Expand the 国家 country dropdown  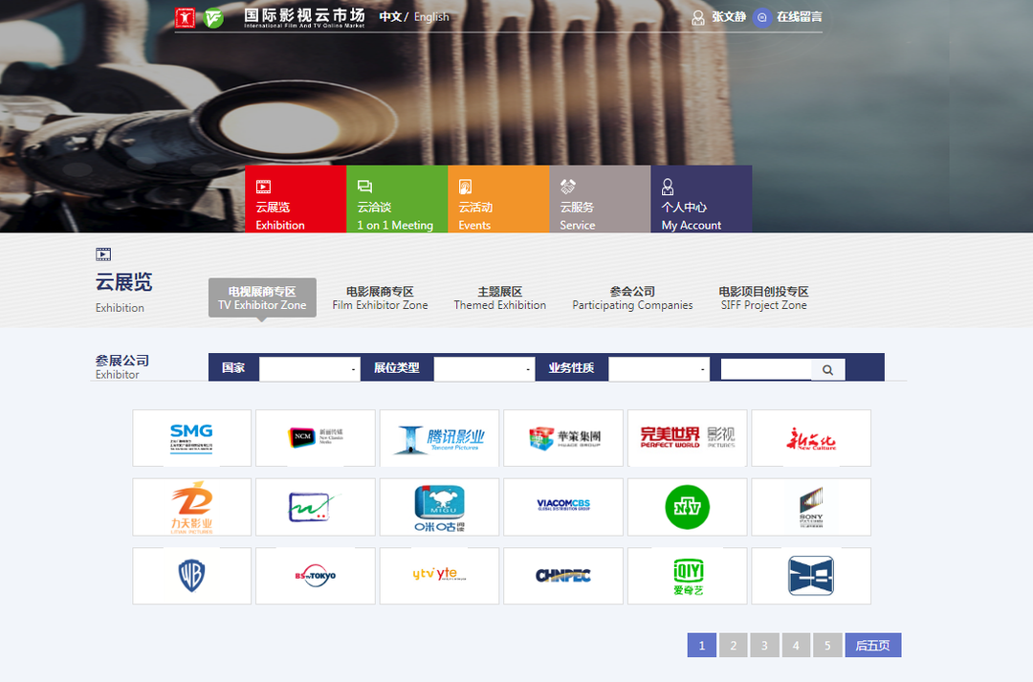pos(309,368)
